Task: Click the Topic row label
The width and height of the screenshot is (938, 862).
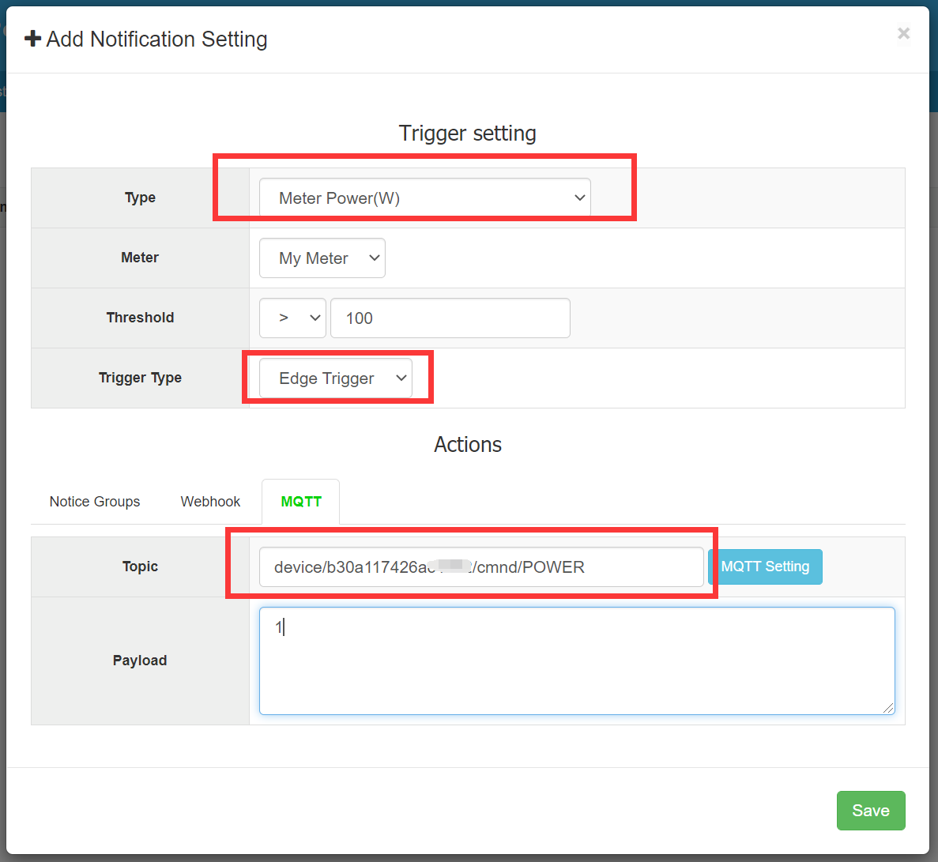Action: [140, 567]
